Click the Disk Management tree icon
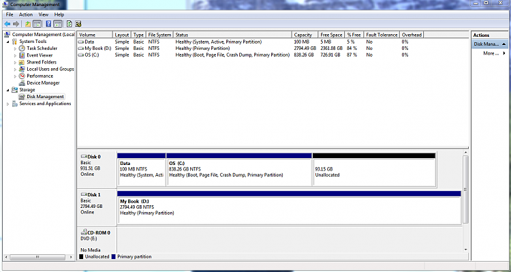The width and height of the screenshot is (511, 272). click(x=22, y=97)
